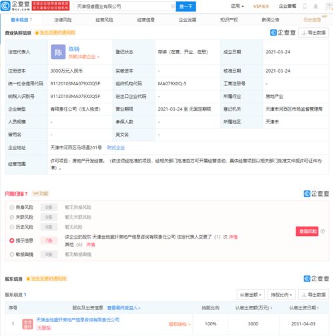Click the 房地产业 industry value
Image resolution: width=333 pixels, height=336 pixels.
click(x=274, y=97)
